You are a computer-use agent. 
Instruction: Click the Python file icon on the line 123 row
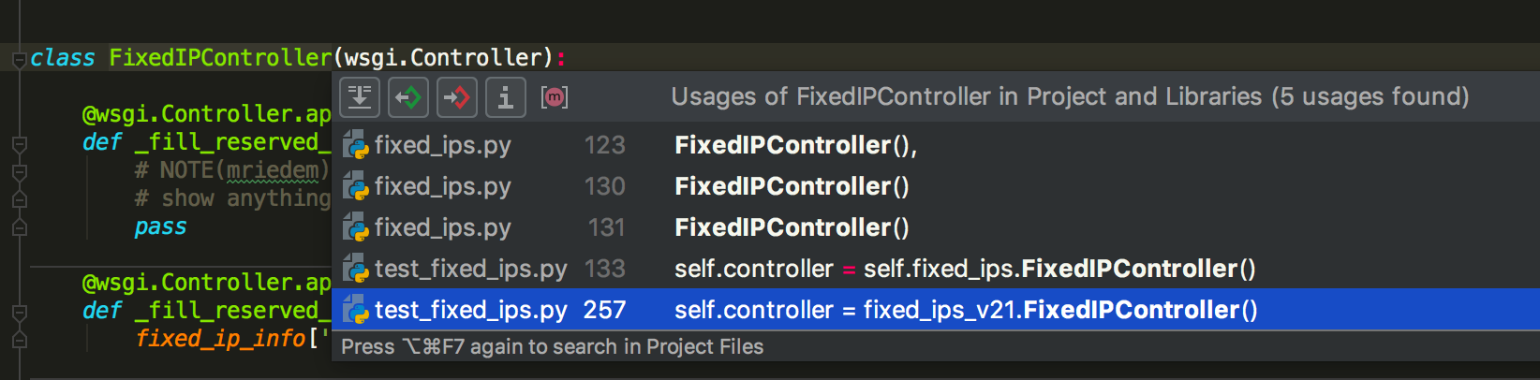click(356, 146)
